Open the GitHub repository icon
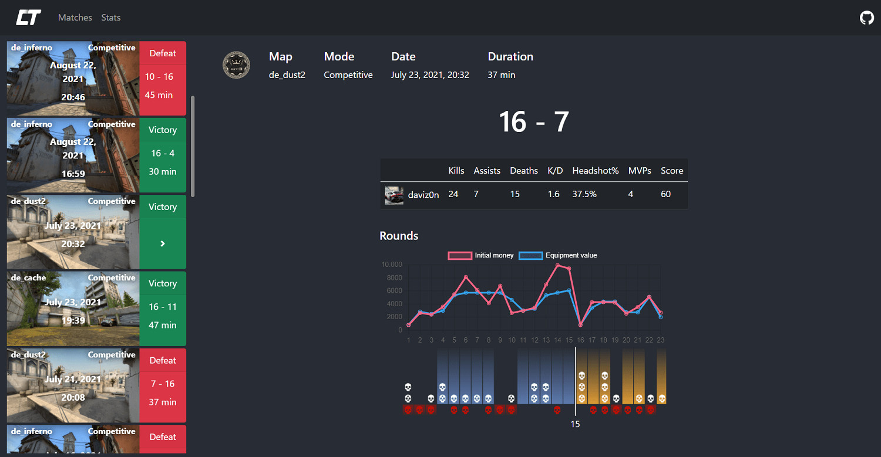Screen dimensions: 881x457 tap(866, 18)
